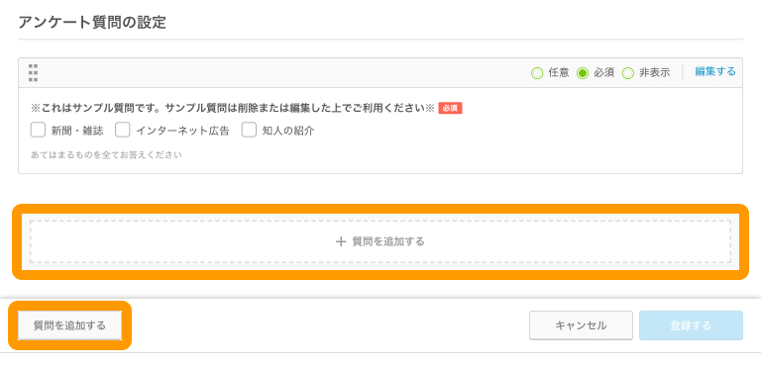This screenshot has height=366, width=761.
Task: Select the 任意 radio button
Action: (537, 73)
